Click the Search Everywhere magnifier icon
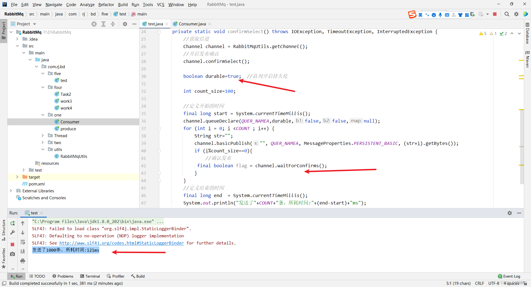531x287 pixels. tap(507, 14)
